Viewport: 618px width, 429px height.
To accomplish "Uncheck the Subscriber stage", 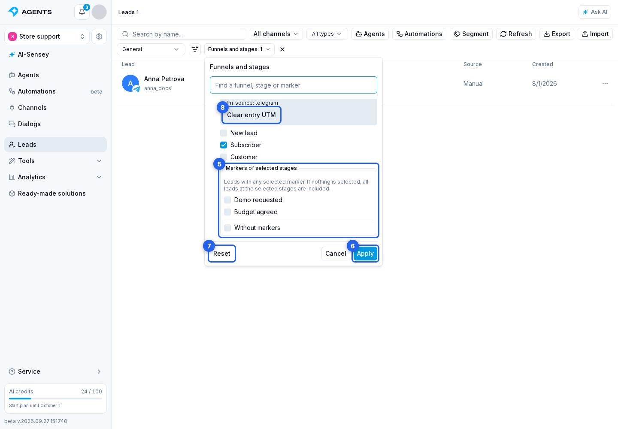I will (x=224, y=145).
